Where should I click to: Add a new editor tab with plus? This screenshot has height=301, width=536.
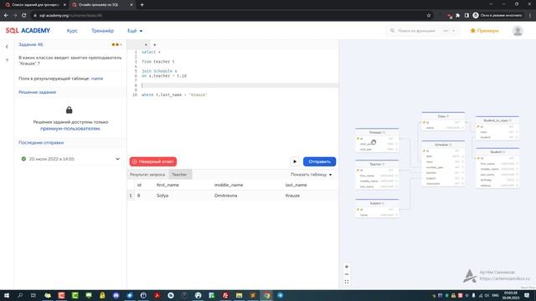pos(154,44)
